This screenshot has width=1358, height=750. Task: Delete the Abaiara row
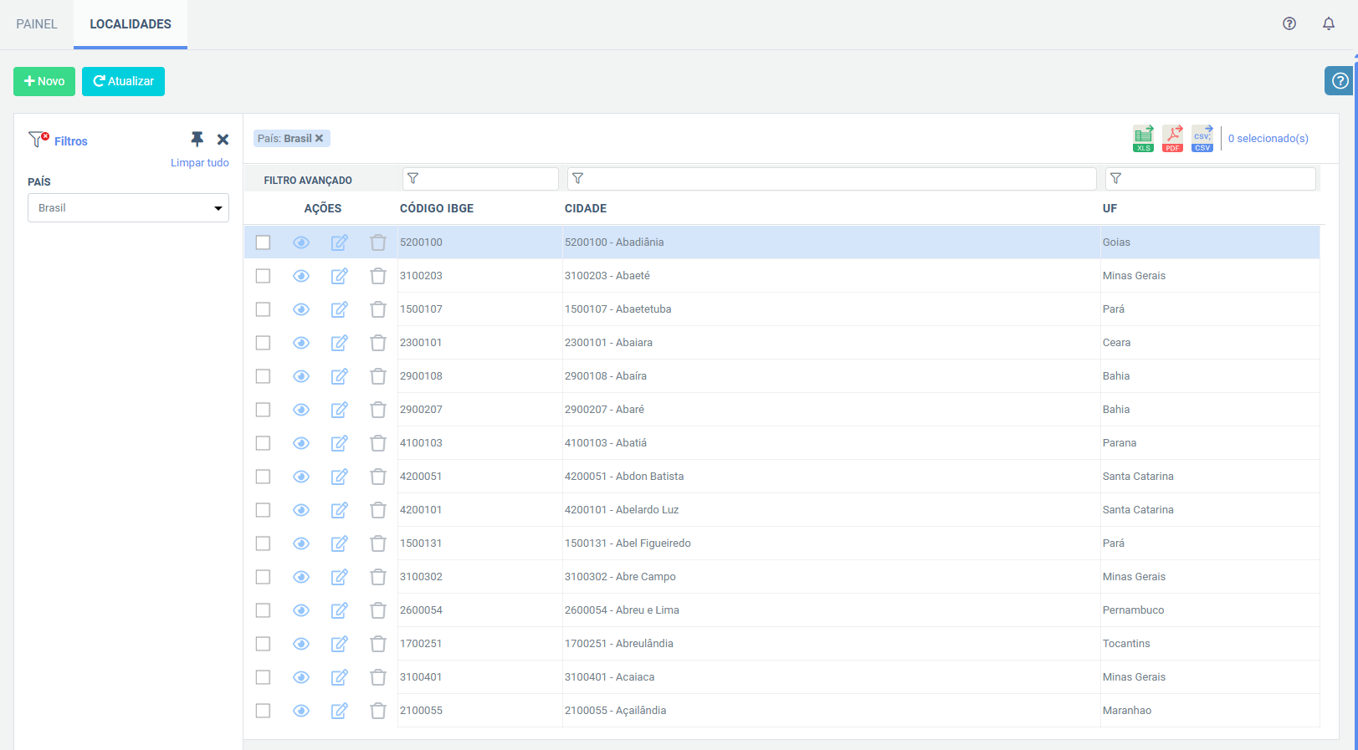click(x=378, y=343)
